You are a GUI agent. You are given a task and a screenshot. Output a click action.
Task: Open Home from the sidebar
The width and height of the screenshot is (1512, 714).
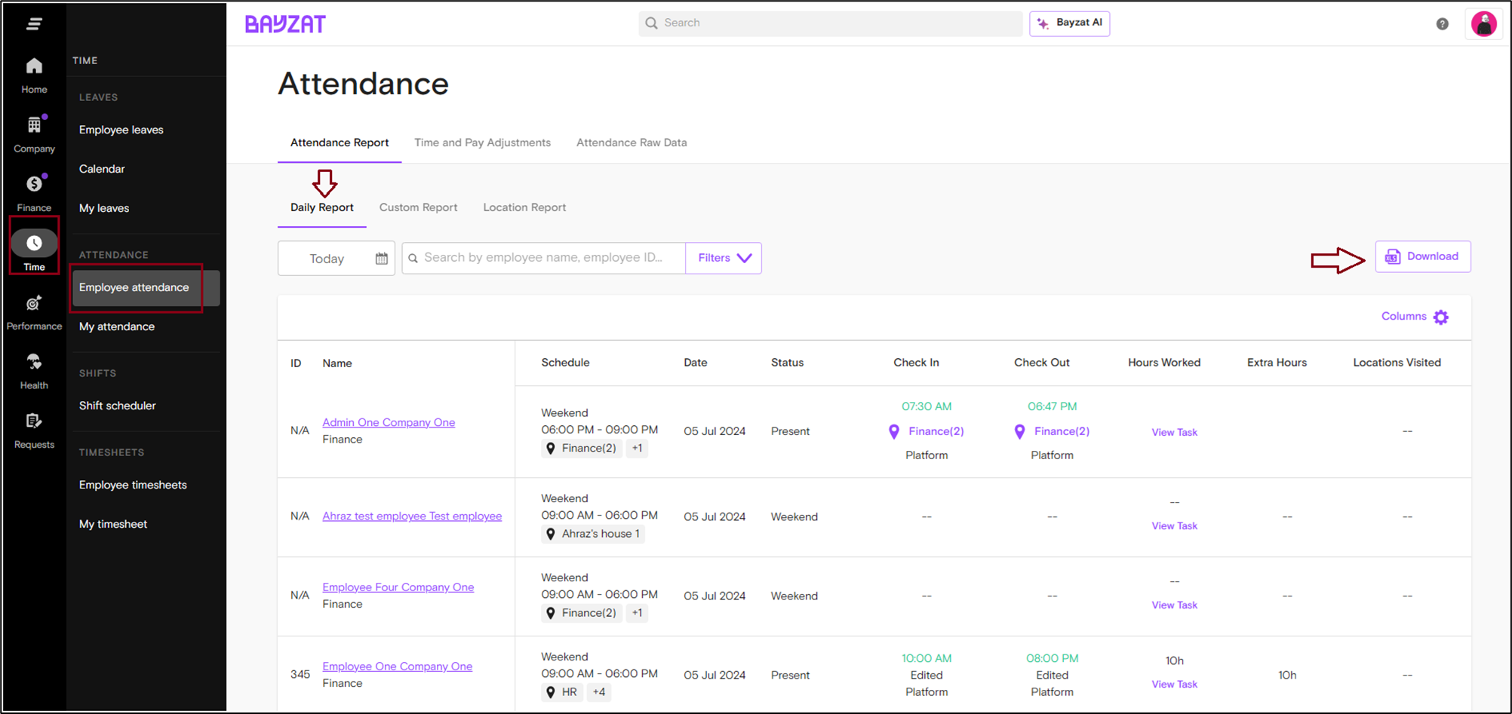coord(34,75)
